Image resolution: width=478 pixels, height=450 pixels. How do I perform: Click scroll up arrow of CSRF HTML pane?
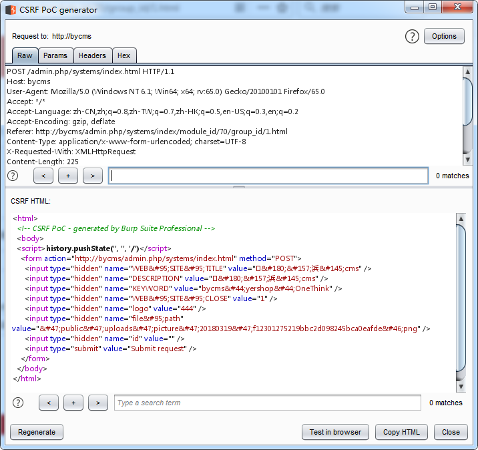point(461,218)
